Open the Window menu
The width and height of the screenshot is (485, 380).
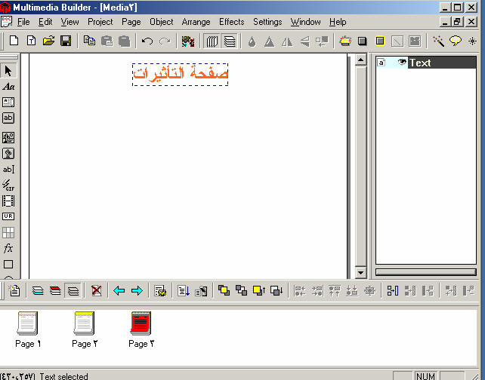pos(306,22)
